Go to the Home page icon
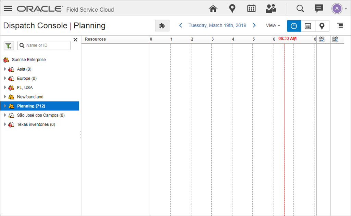This screenshot has width=351, height=216. (213, 9)
